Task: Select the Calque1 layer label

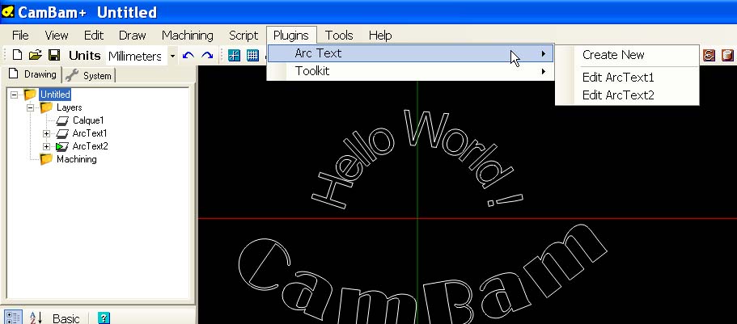Action: (x=88, y=120)
